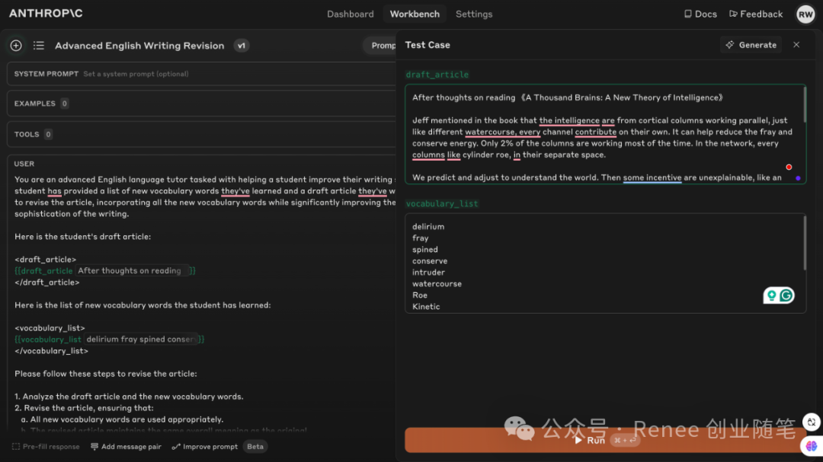Click the word 'watercourse' in vocabulary list
Image resolution: width=823 pixels, height=462 pixels.
437,284
